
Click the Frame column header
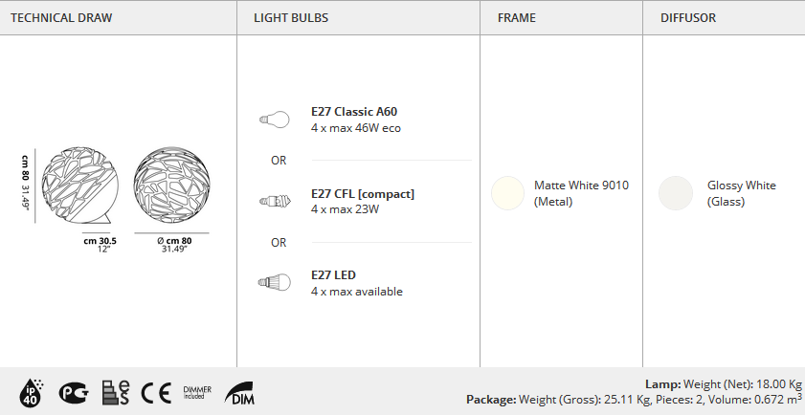click(x=517, y=18)
